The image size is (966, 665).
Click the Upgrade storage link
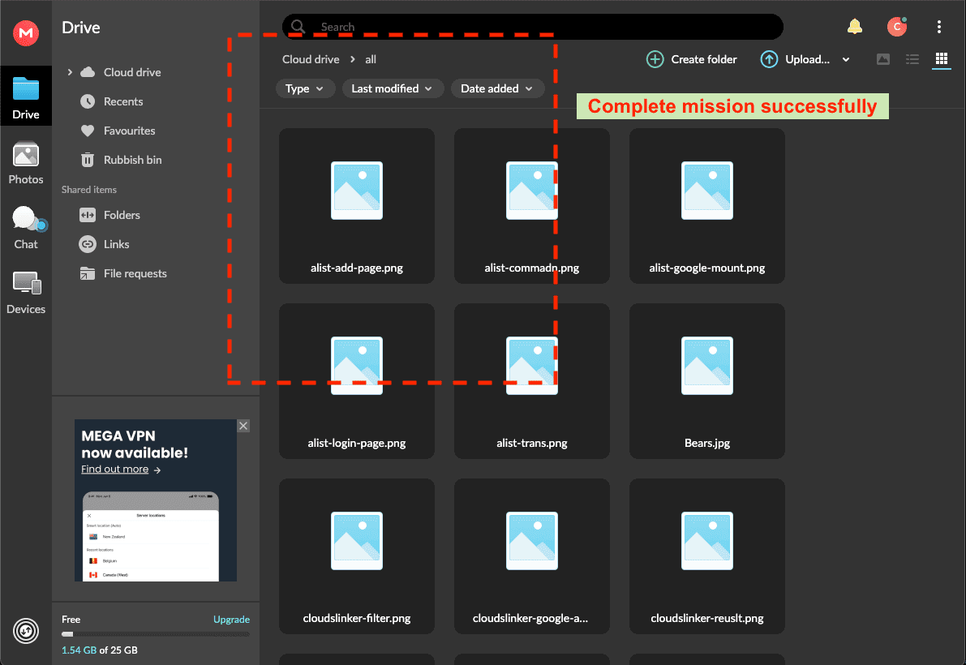pos(231,620)
